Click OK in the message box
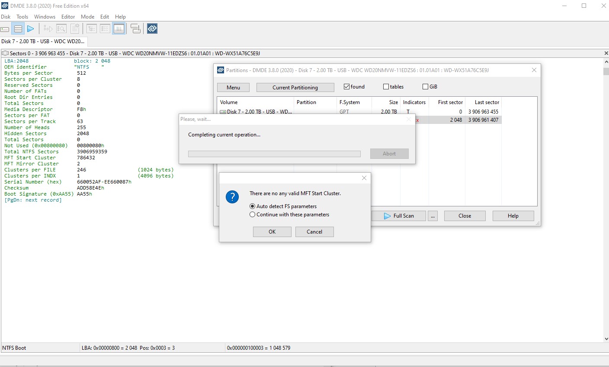 click(272, 232)
